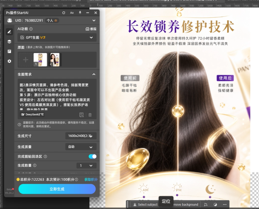Image resolution: width=259 pixels, height=209 pixels.
Task: Click the 使用前 label on canvas
Action: click(x=130, y=78)
